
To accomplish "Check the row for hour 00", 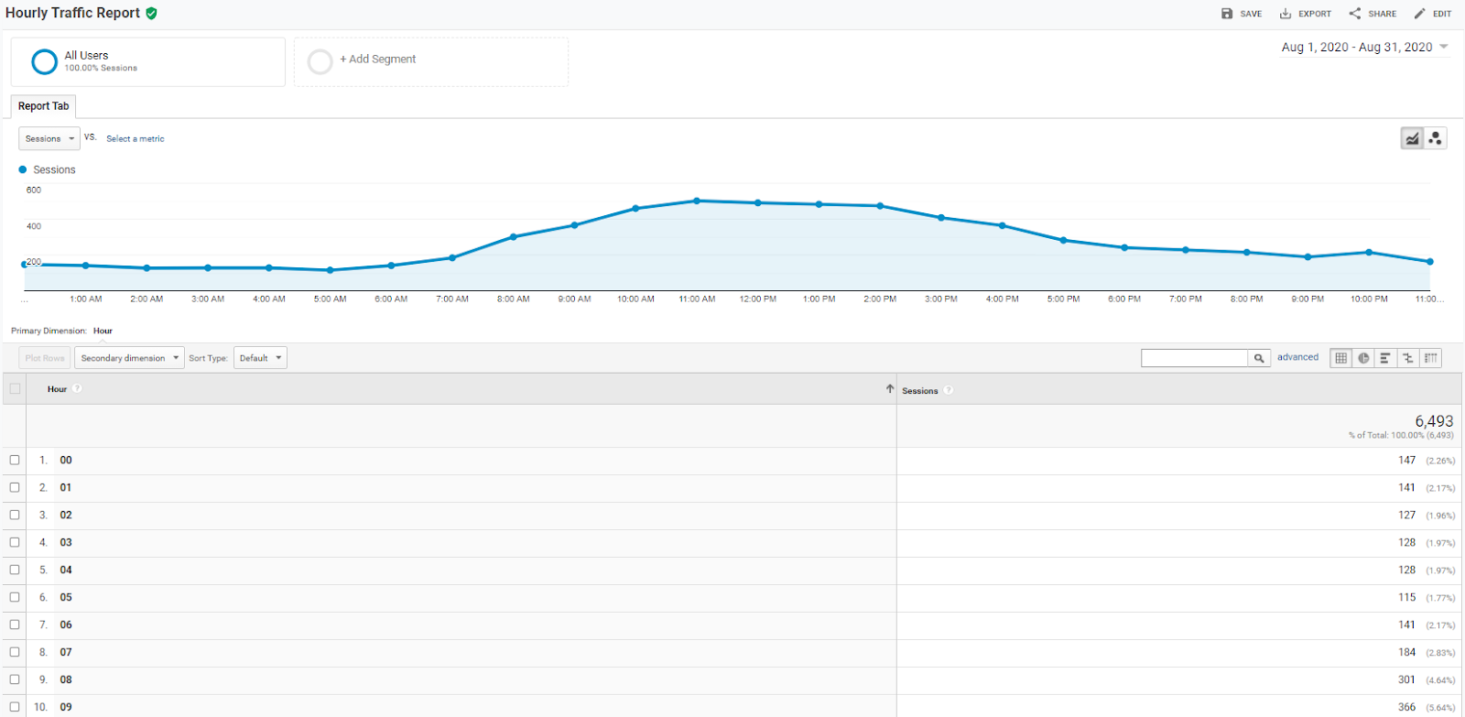I will 15,460.
